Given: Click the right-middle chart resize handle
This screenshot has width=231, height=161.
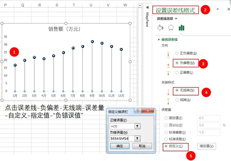Looking at the screenshot, I should click(130, 62).
